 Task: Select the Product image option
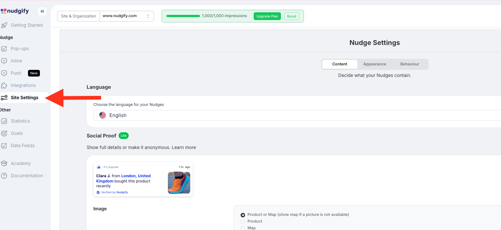(243, 221)
